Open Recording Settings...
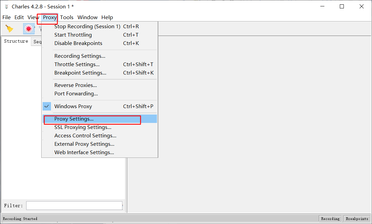 100,56
